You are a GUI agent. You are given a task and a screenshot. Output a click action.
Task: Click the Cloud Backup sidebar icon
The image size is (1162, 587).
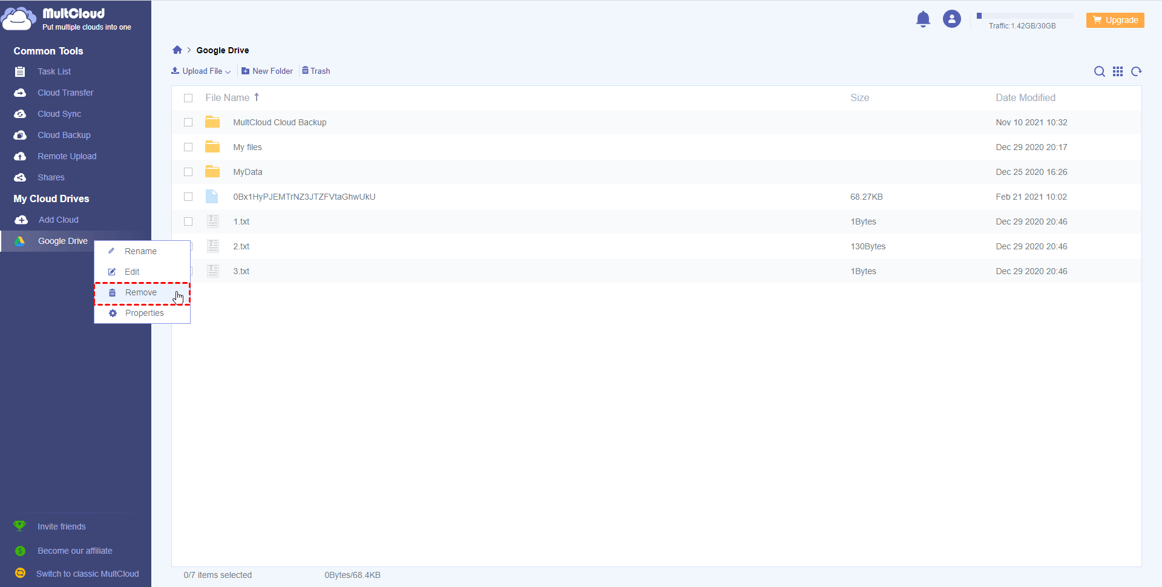click(x=20, y=135)
